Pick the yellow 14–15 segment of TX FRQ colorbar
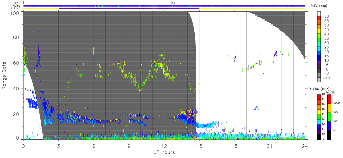 tap(319, 112)
